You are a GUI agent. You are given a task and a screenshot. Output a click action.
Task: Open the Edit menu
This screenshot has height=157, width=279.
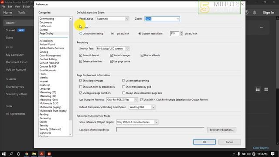point(10,7)
